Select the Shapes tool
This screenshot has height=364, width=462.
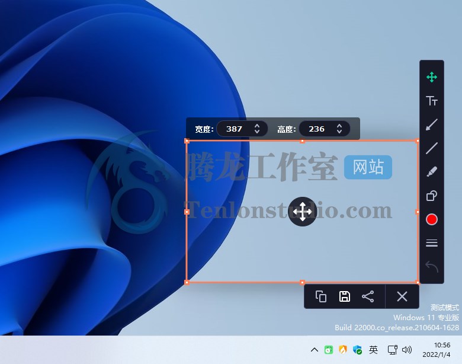pyautogui.click(x=432, y=196)
